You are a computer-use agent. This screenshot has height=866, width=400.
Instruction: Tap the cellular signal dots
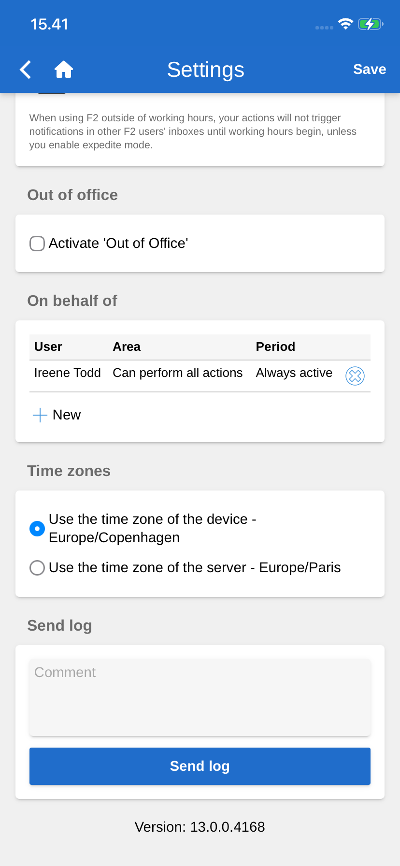tap(324, 28)
